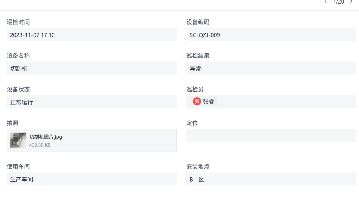
Task: Open the 使用车间 field showing 生产车间
Action: click(x=92, y=179)
